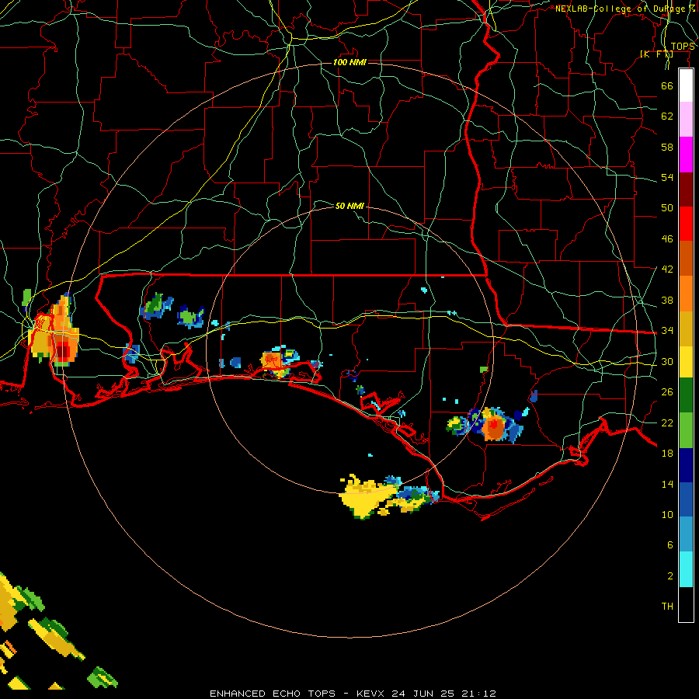
Task: Click the black threshold swatch in legend
Action: 686,604
